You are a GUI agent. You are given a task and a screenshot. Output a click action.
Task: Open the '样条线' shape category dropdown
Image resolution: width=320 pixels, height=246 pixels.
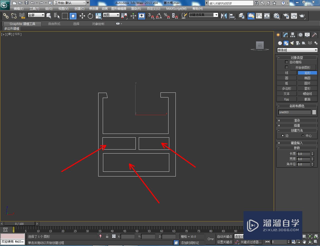297,50
